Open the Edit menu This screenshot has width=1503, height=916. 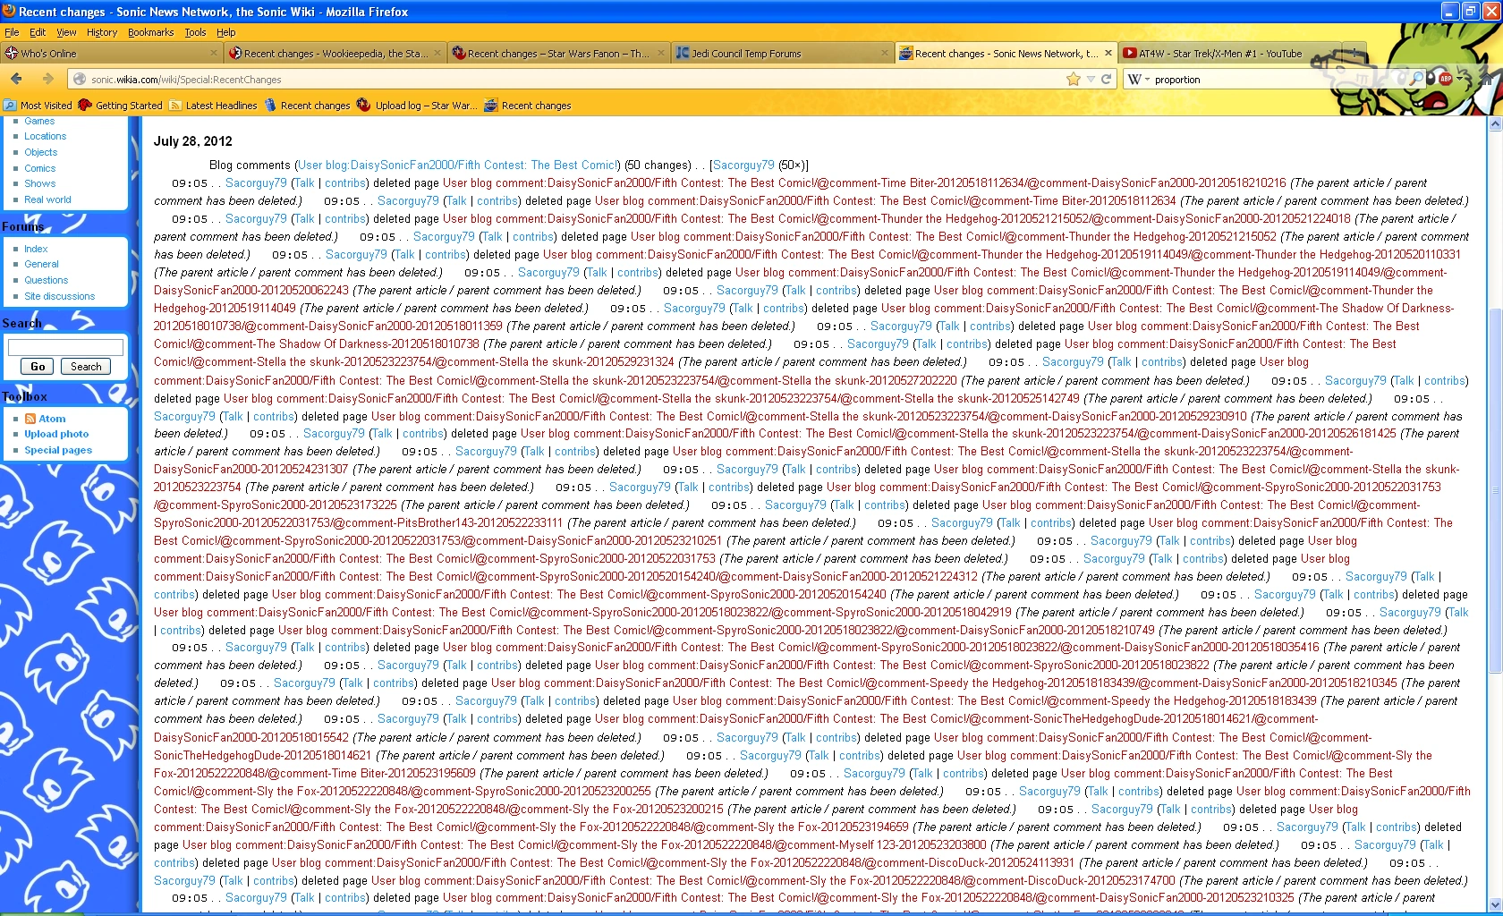tap(38, 32)
